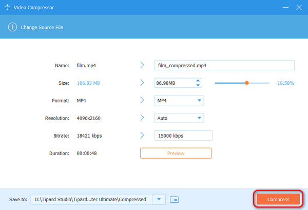This screenshot has width=308, height=210.
Task: Click the Video Compressor title bar icon
Action: pos(8,8)
